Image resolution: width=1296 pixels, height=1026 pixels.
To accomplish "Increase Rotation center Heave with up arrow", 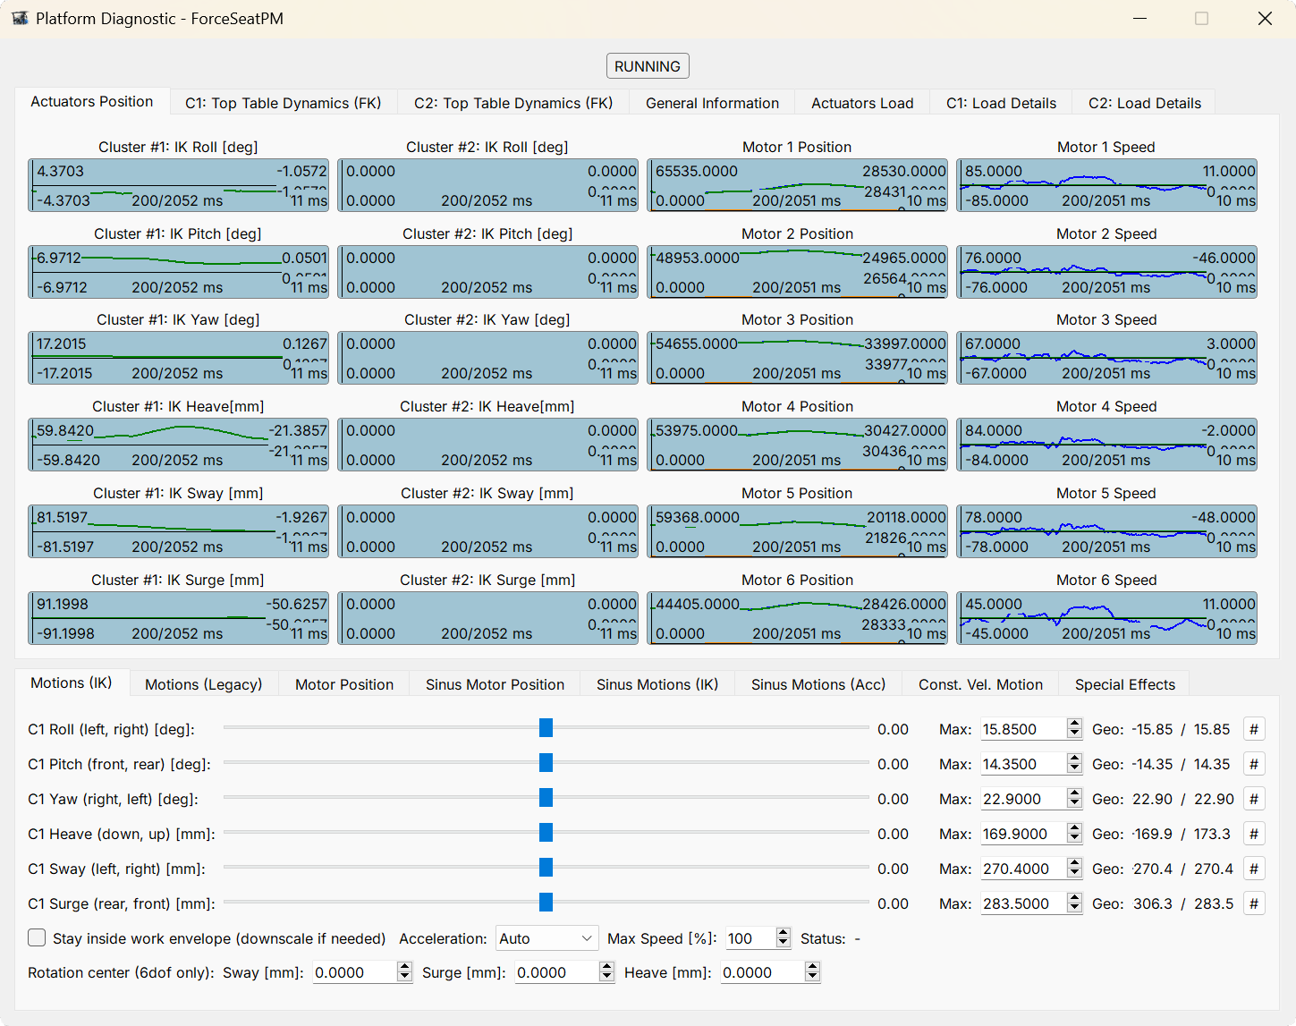I will click(x=812, y=967).
